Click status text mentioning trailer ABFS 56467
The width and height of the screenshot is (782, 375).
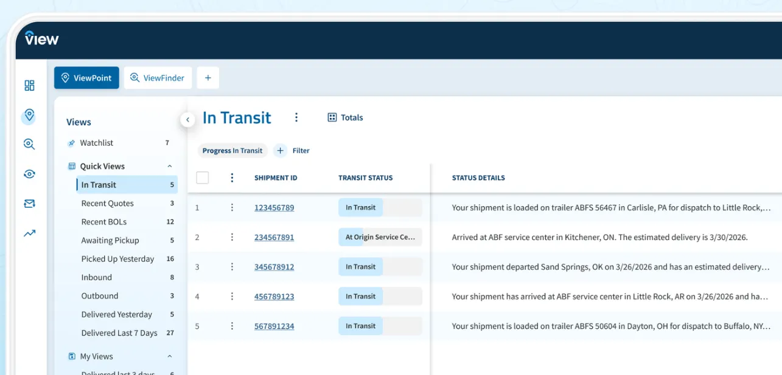611,208
